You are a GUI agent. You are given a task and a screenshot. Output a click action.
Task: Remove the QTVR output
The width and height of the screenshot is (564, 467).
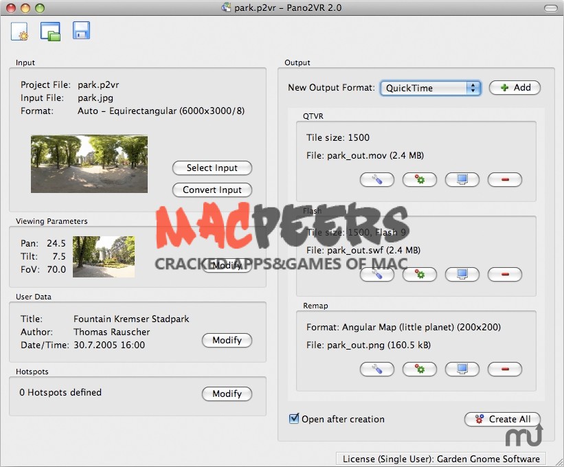pos(505,179)
